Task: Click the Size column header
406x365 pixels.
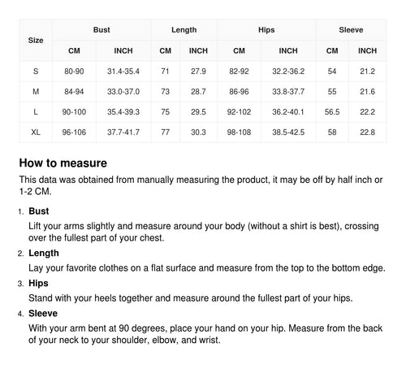Action: tap(36, 41)
